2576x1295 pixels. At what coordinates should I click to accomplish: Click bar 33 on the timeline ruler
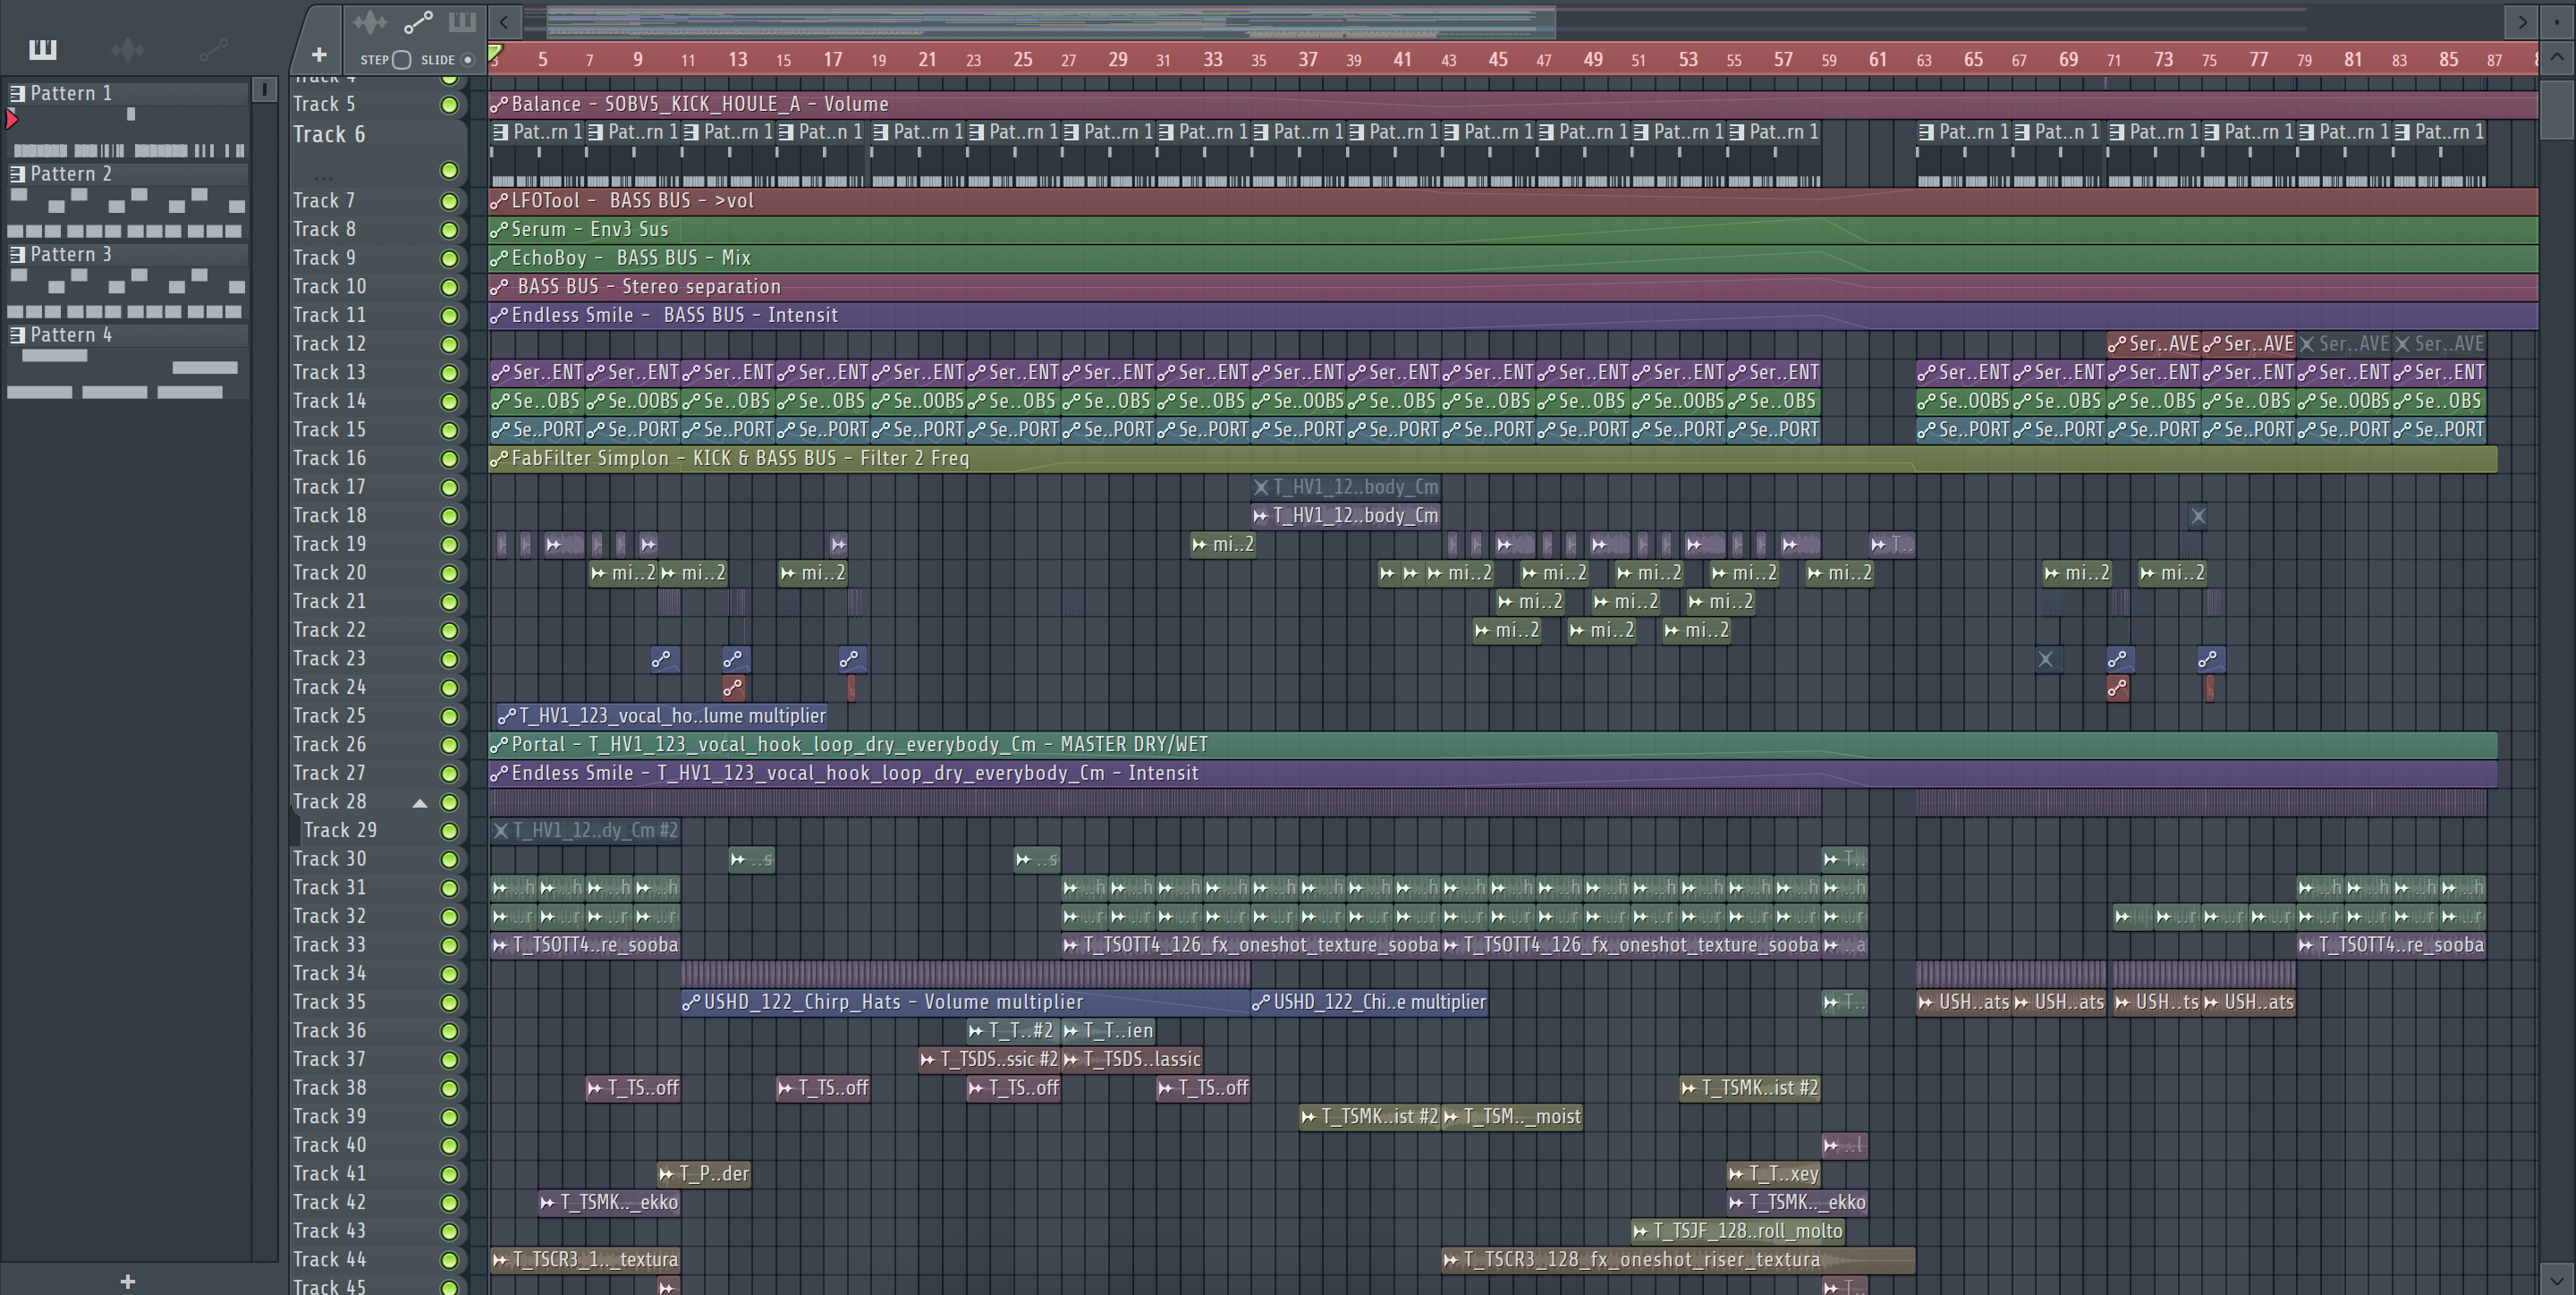1213,59
